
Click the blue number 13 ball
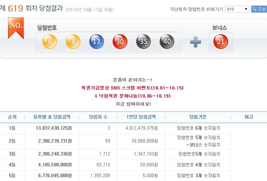(97, 41)
